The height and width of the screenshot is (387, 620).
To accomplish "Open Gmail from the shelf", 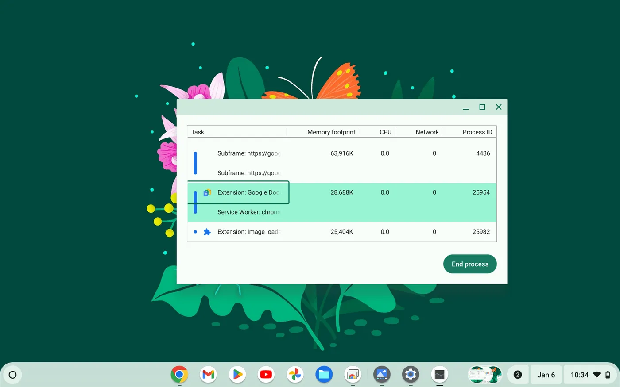I will point(208,375).
